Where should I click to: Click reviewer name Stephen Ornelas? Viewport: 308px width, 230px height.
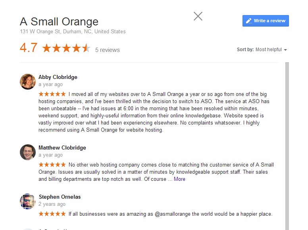60,197
